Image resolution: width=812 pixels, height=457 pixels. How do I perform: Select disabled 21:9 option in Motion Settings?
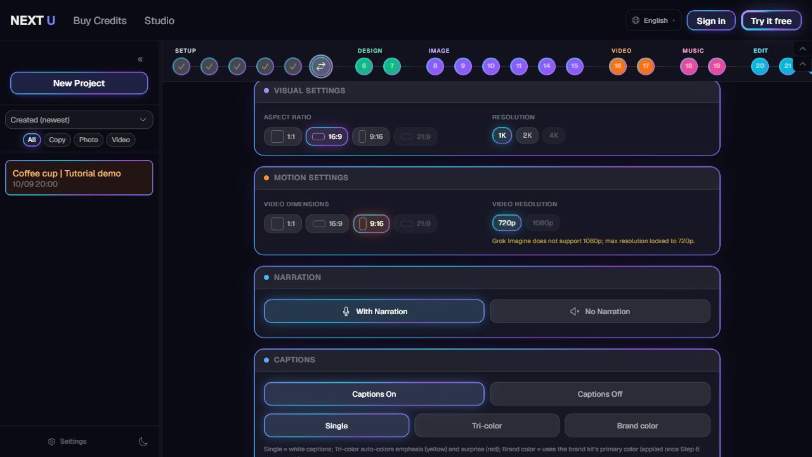(416, 223)
